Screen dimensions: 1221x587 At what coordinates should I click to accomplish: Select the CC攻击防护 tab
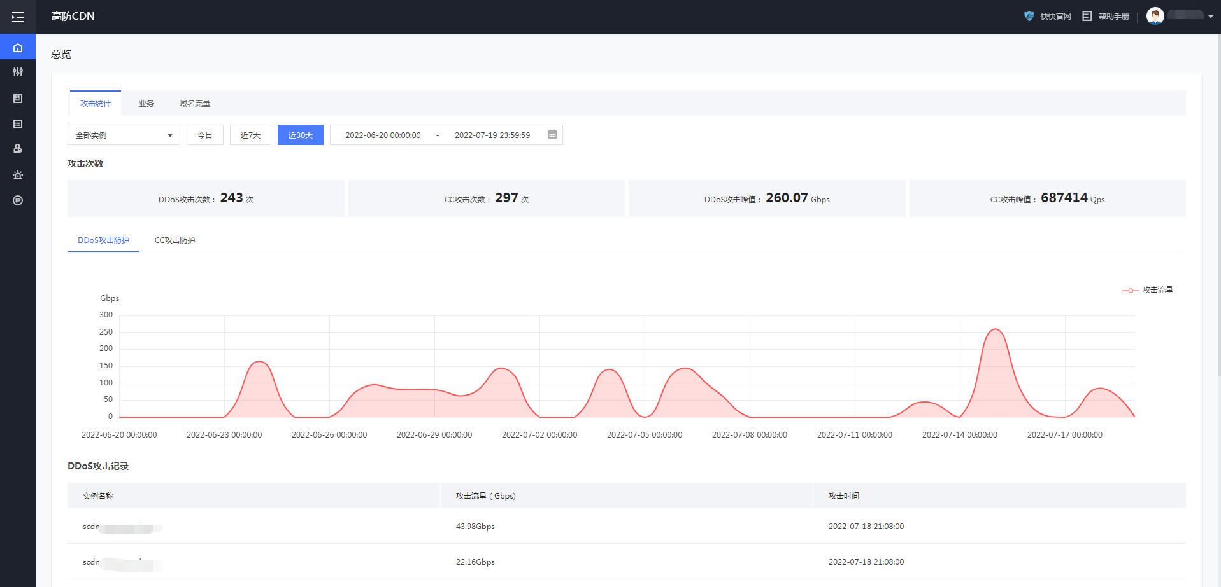[x=175, y=240]
